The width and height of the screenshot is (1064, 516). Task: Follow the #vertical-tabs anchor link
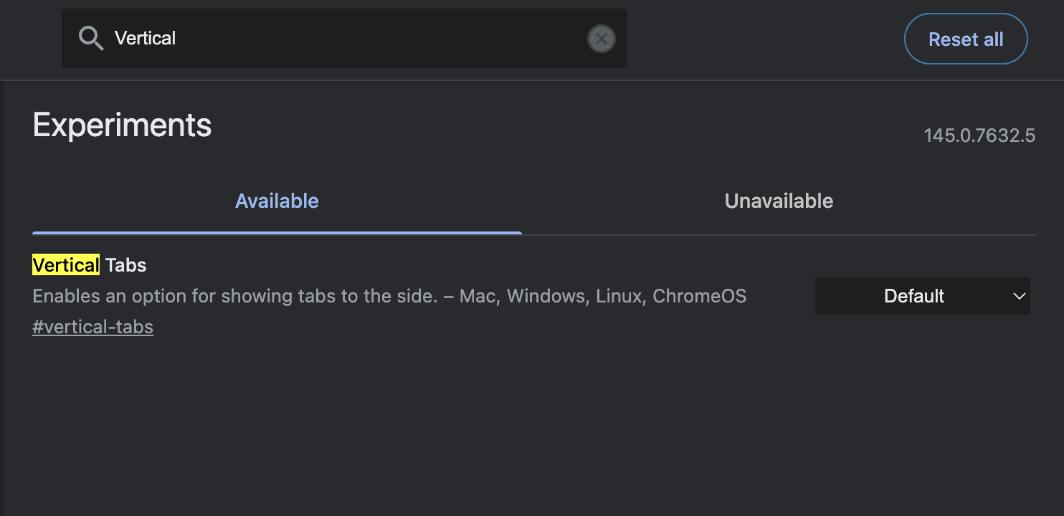[92, 328]
